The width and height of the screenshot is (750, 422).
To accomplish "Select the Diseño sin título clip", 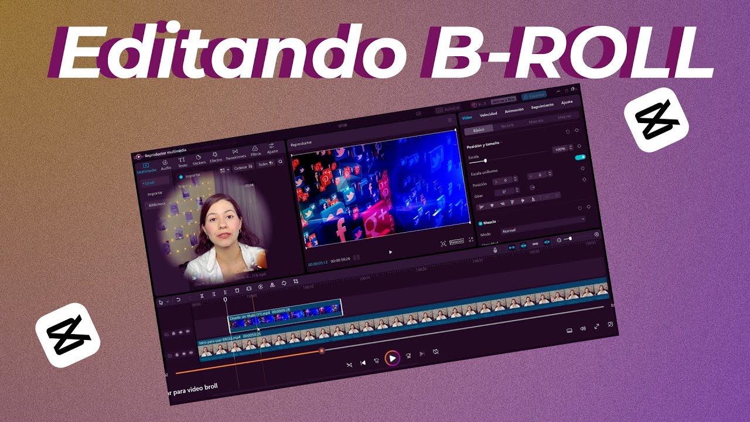I will (x=285, y=316).
